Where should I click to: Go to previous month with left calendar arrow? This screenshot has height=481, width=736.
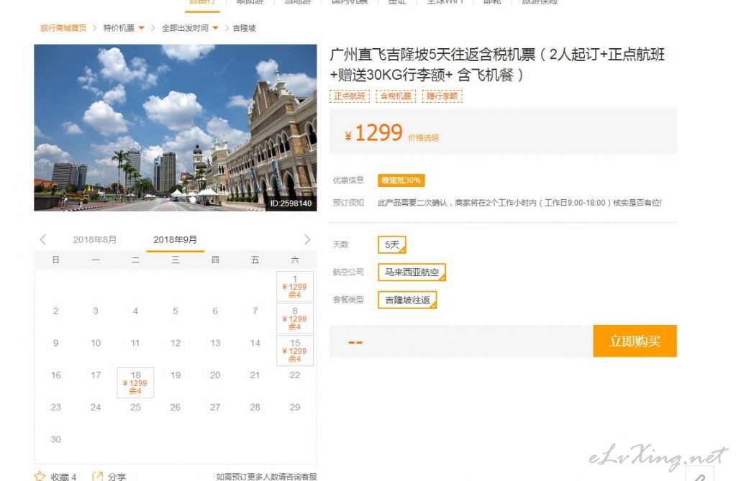43,240
